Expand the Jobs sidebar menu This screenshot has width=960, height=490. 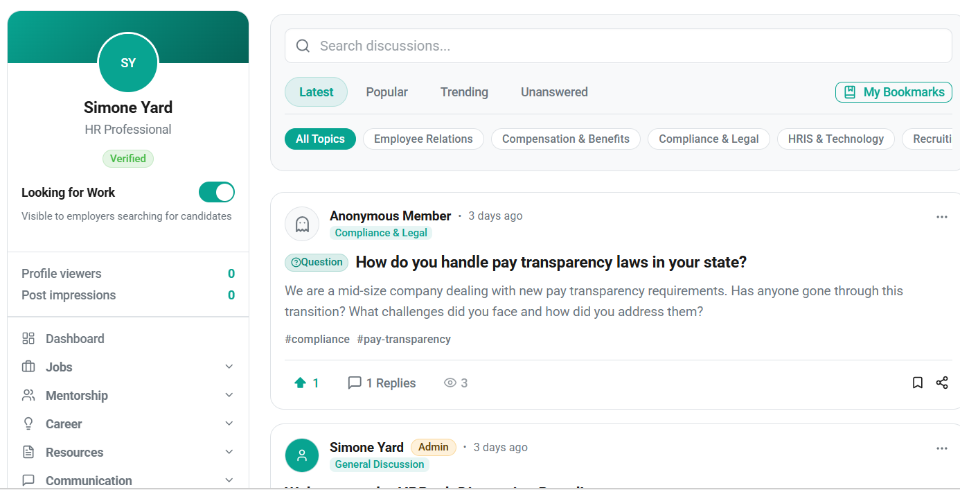(x=229, y=367)
